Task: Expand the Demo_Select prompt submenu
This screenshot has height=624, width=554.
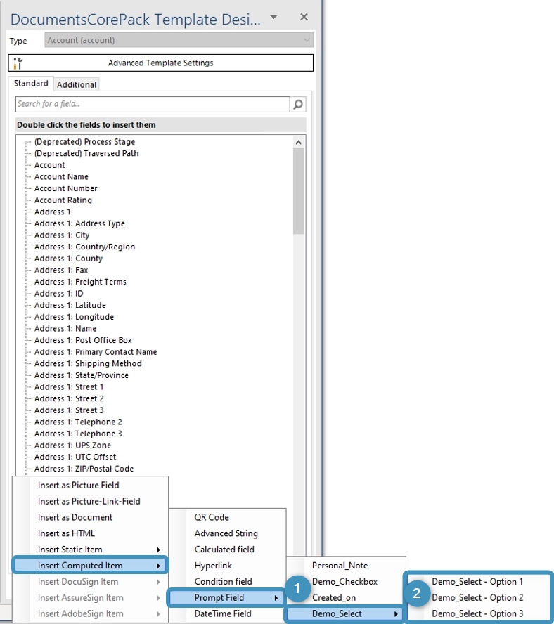Action: [x=345, y=613]
